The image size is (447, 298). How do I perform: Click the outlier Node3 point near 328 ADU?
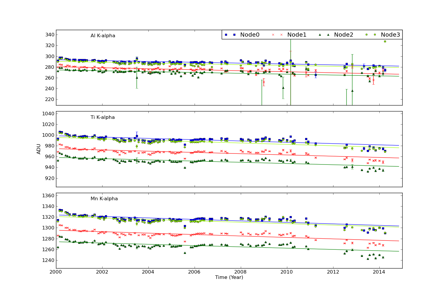coord(385,41)
